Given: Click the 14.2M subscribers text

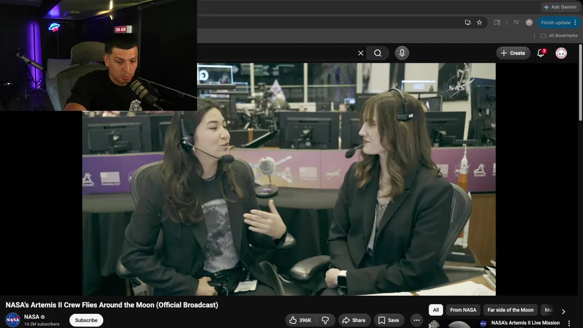Looking at the screenshot, I should click(x=42, y=324).
